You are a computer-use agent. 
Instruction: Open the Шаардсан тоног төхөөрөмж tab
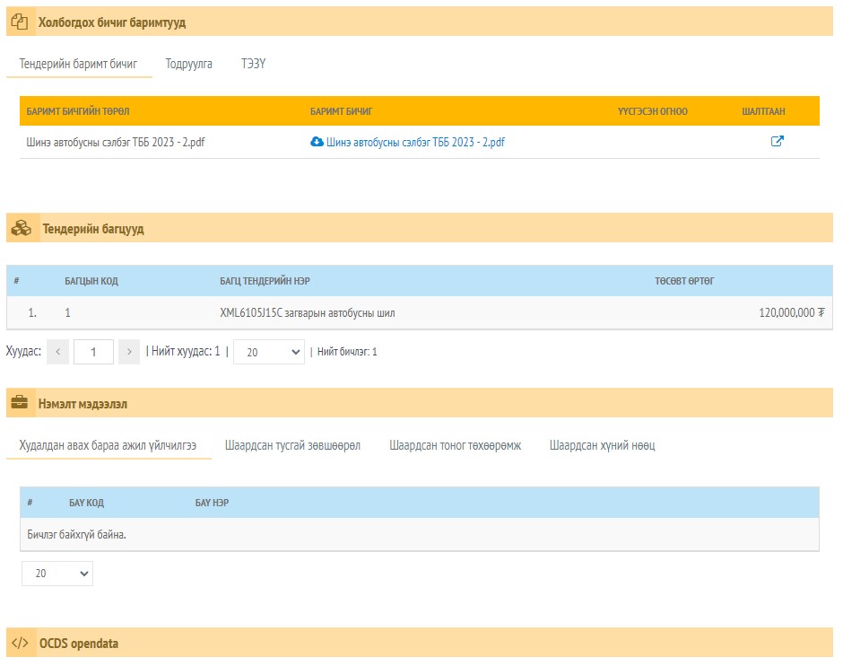[456, 445]
